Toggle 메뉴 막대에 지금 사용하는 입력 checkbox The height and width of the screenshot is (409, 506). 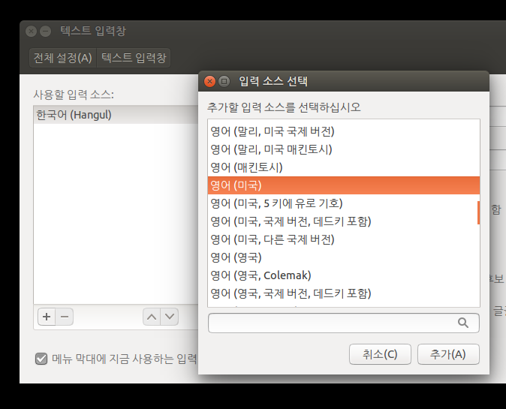click(x=41, y=359)
